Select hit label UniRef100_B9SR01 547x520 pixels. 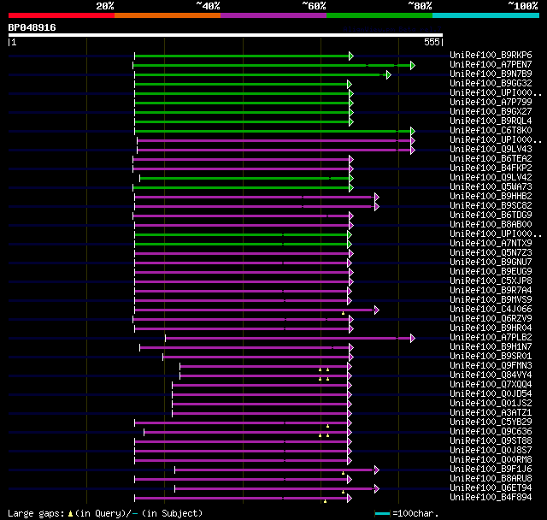point(491,357)
